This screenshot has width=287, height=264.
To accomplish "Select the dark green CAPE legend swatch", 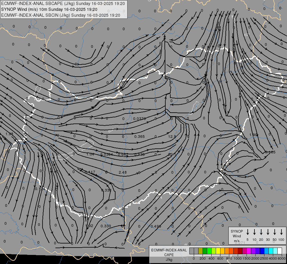I will [x=205, y=251].
